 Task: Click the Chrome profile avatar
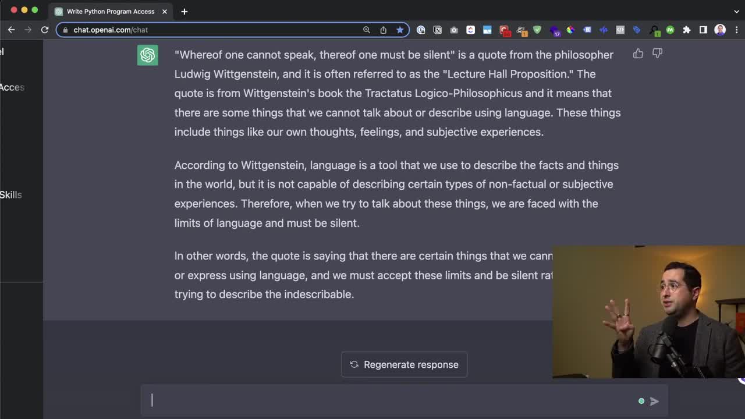[x=720, y=30]
